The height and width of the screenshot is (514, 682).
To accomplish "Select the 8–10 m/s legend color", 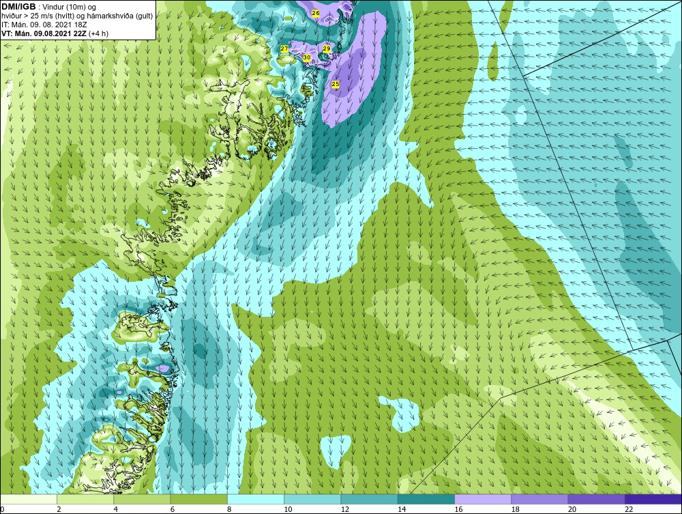I will pos(256,499).
